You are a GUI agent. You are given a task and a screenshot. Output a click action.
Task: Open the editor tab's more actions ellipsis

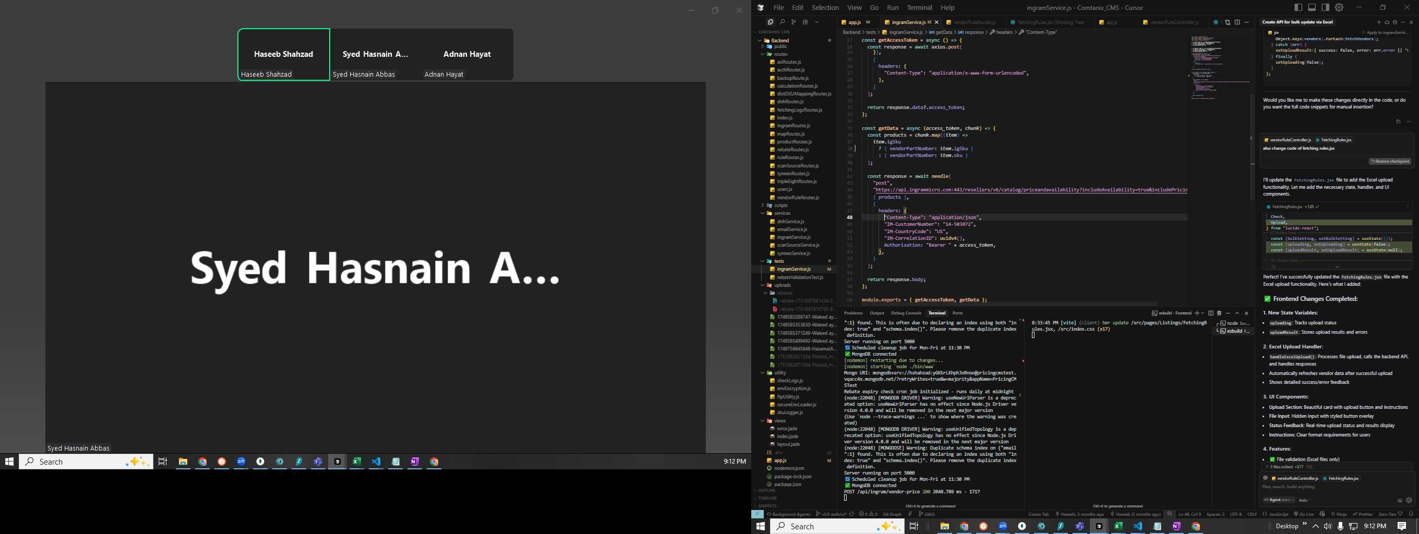(1247, 22)
